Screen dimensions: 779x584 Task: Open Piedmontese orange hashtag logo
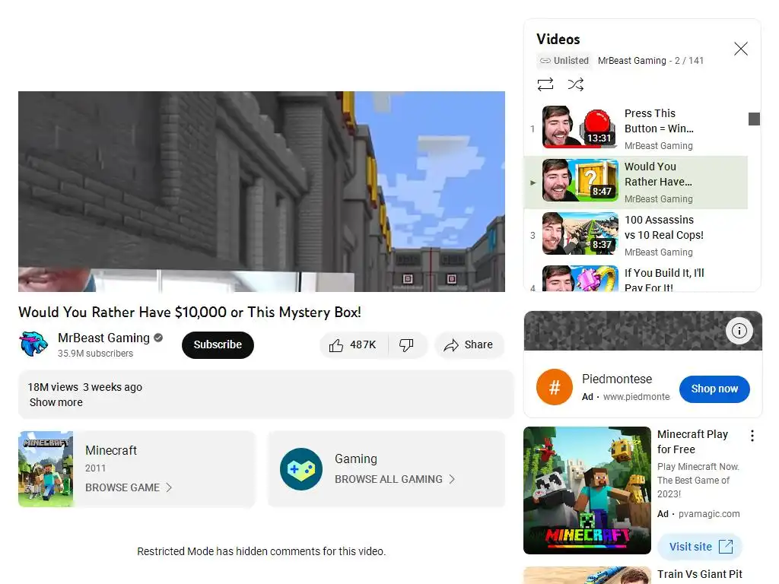(x=555, y=387)
